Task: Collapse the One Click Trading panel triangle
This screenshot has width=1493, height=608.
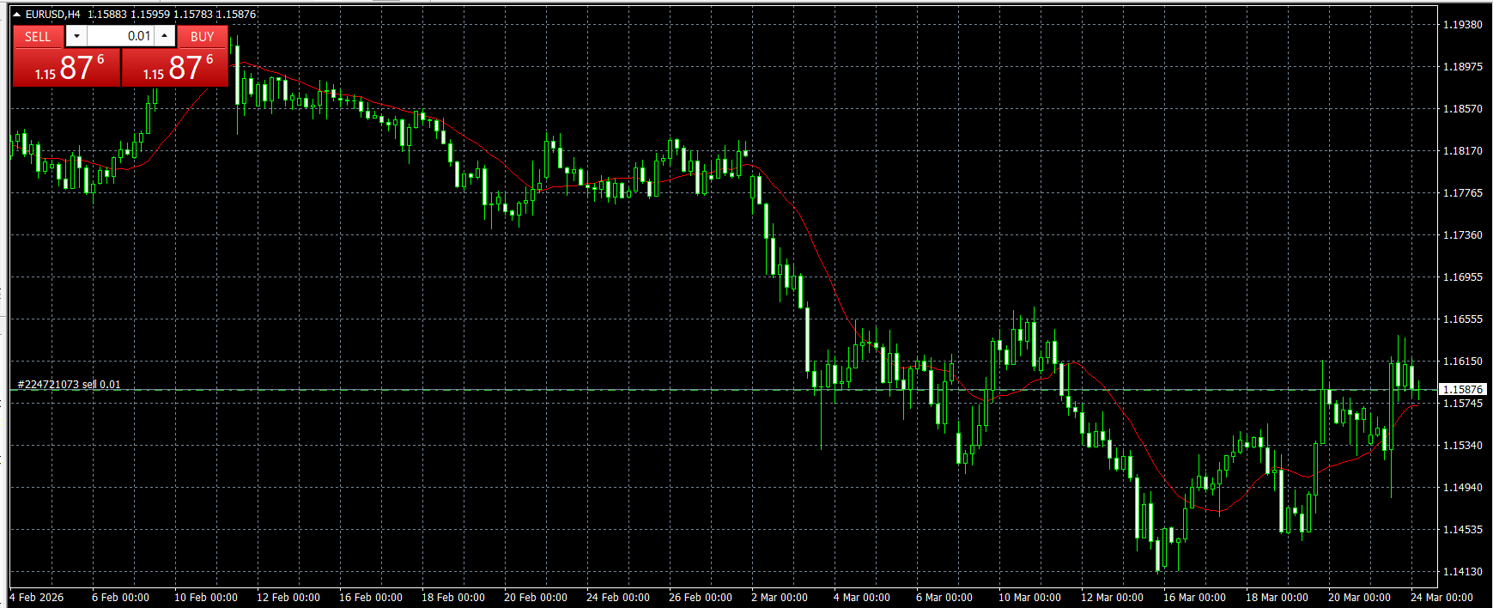Action: [16, 15]
